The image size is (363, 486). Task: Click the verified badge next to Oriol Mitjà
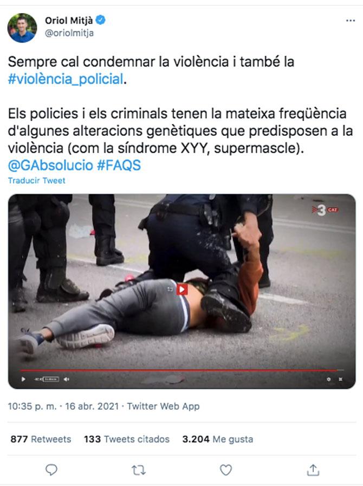coord(100,20)
